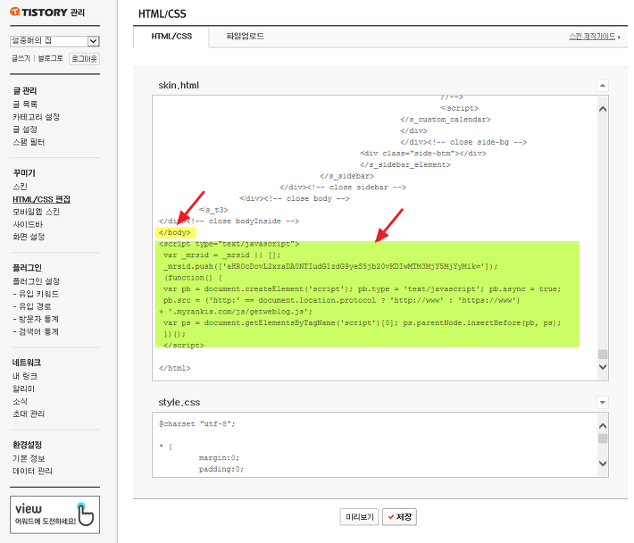
Task: Click the 미리보기 preview button
Action: [359, 517]
